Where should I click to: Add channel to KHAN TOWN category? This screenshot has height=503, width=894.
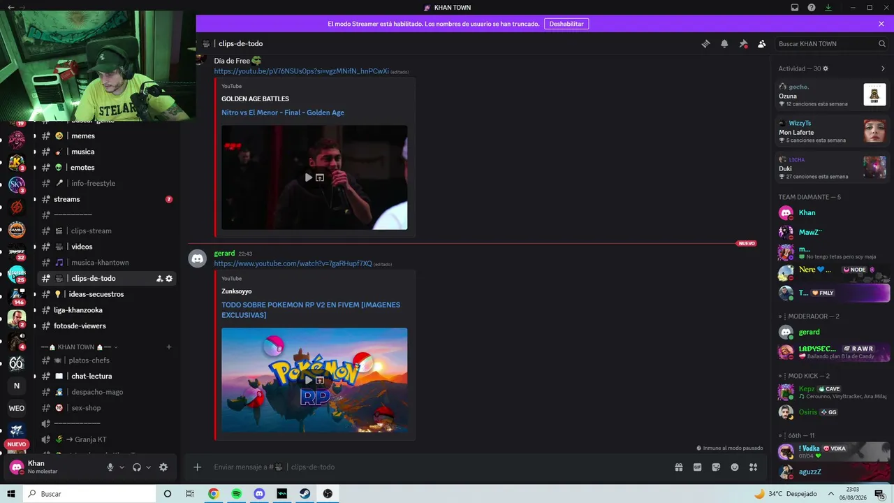169,347
